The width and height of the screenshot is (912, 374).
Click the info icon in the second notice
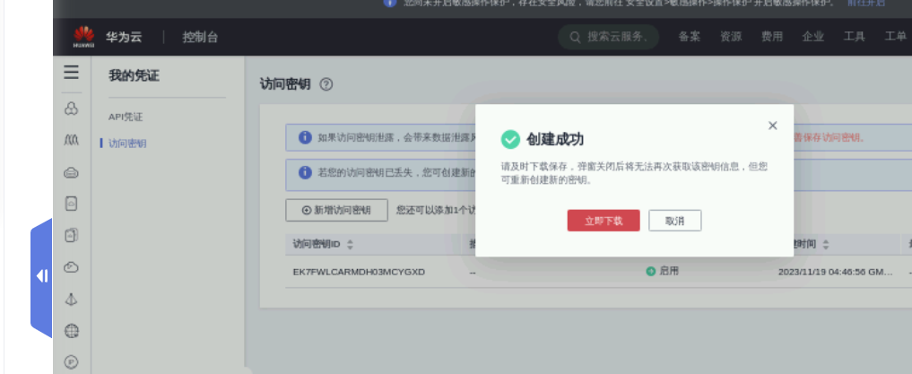pyautogui.click(x=305, y=173)
